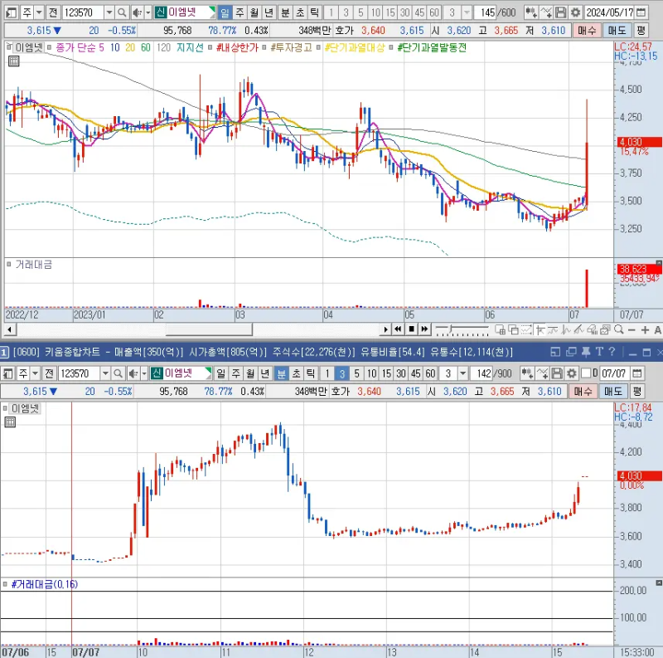Click 매수 buy button in upper chart
Image resolution: width=663 pixels, height=658 pixels.
[587, 31]
